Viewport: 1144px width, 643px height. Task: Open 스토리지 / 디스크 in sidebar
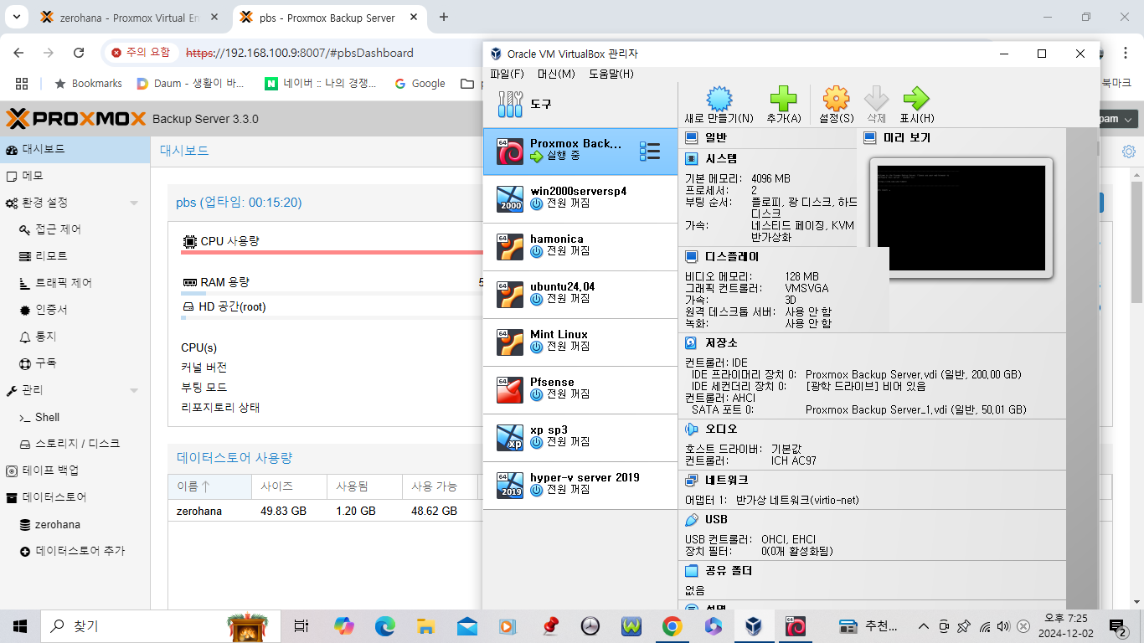[75, 444]
